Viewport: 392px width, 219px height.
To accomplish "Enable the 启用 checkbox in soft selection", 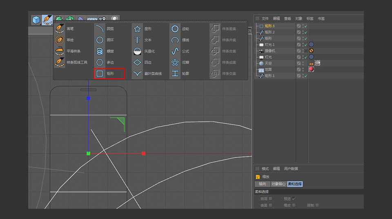I will [x=270, y=199].
